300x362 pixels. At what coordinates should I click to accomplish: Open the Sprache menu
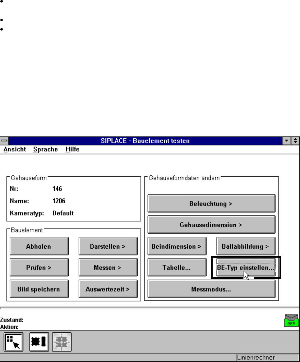[45, 149]
